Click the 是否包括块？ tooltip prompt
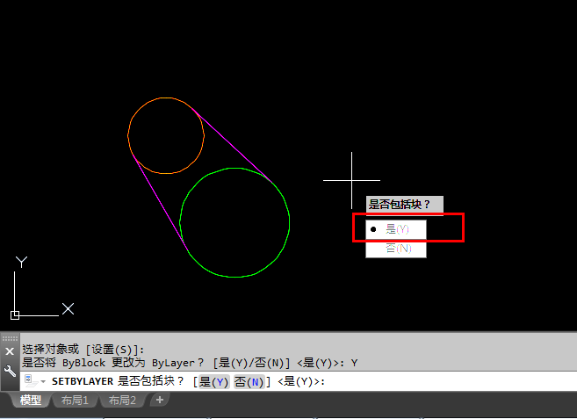Viewport: 577px width, 419px height. tap(404, 204)
